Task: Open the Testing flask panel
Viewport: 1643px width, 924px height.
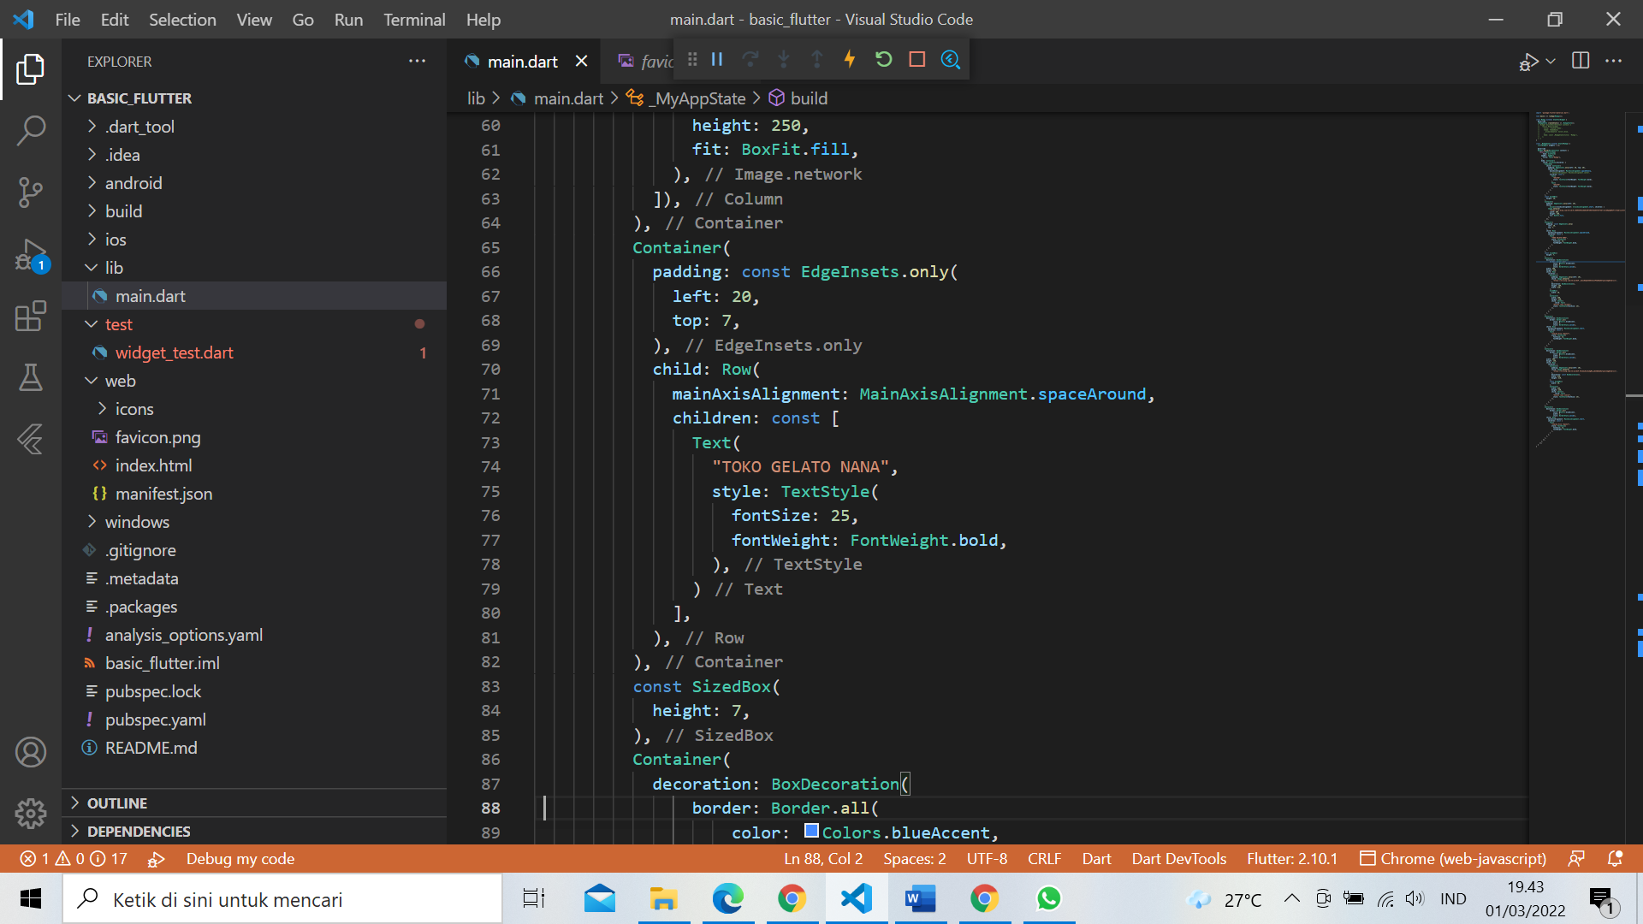Action: [31, 377]
